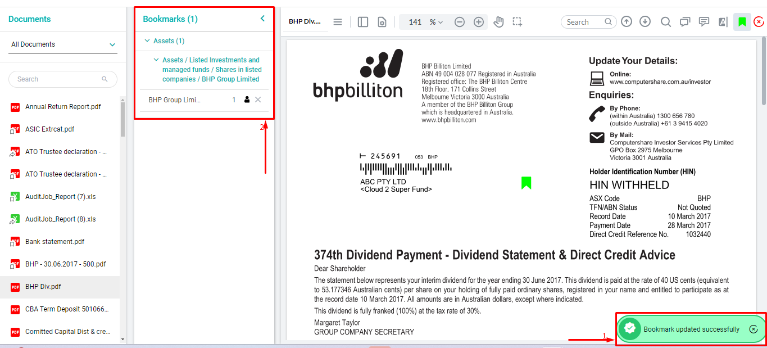Click the documents search magnifier icon
767x348 pixels.
pyautogui.click(x=105, y=79)
